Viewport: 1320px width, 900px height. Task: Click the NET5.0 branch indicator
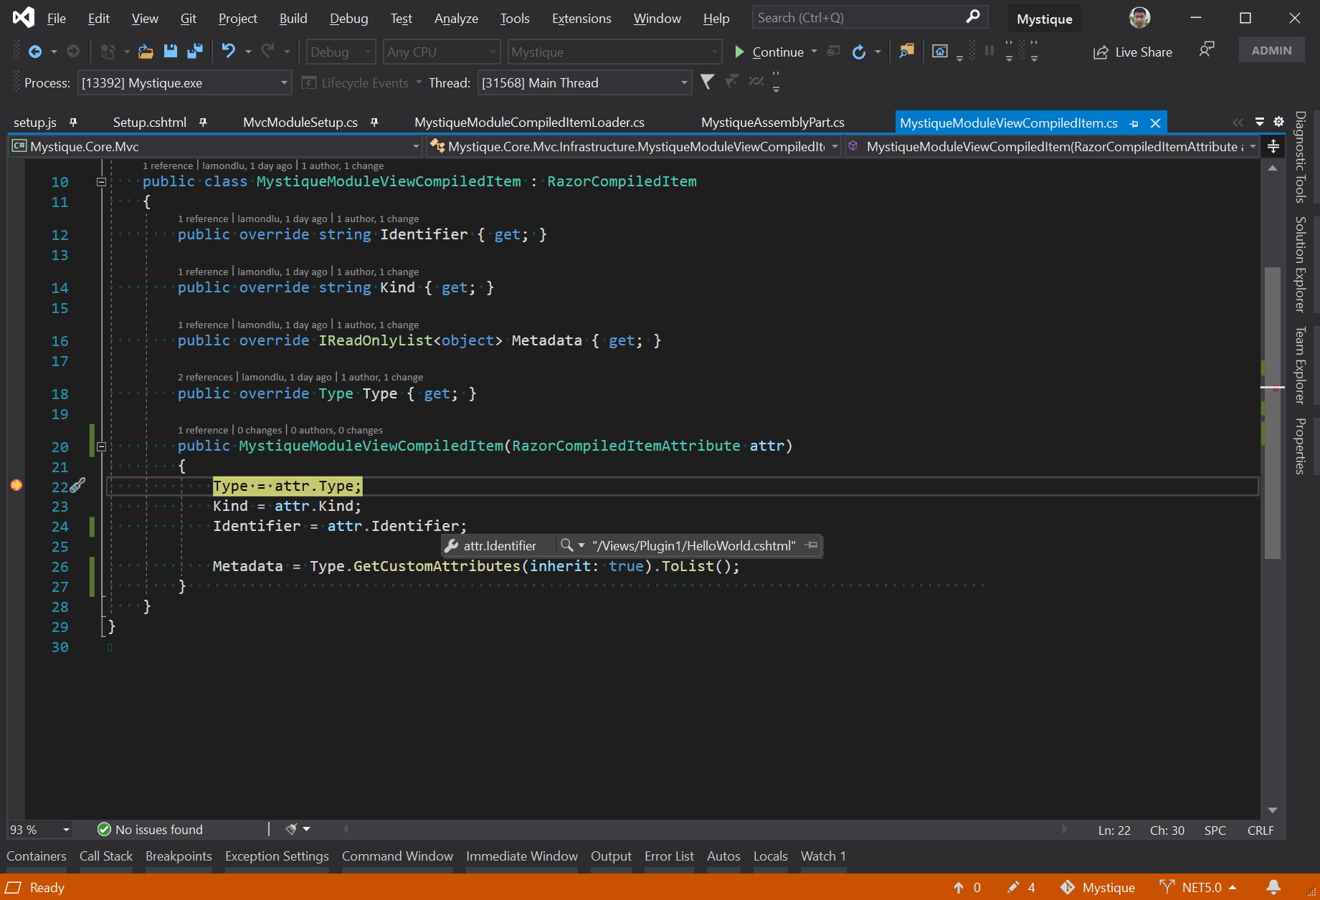tap(1201, 887)
